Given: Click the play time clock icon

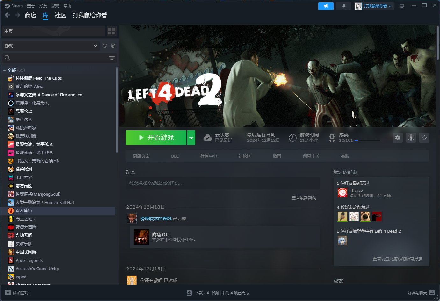Looking at the screenshot, I should click(292, 138).
